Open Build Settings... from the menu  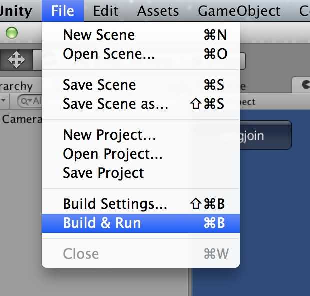(141, 204)
